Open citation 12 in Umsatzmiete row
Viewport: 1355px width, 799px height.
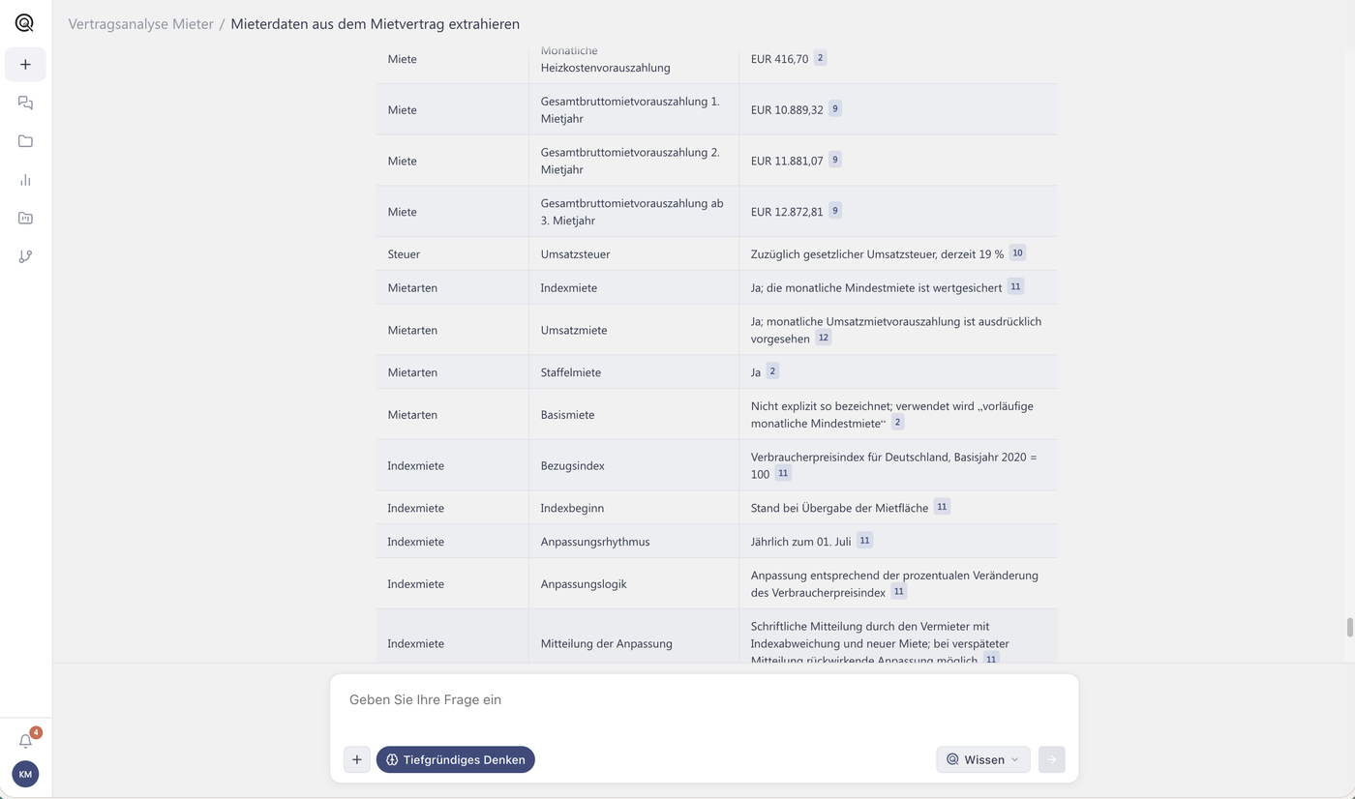click(x=824, y=338)
